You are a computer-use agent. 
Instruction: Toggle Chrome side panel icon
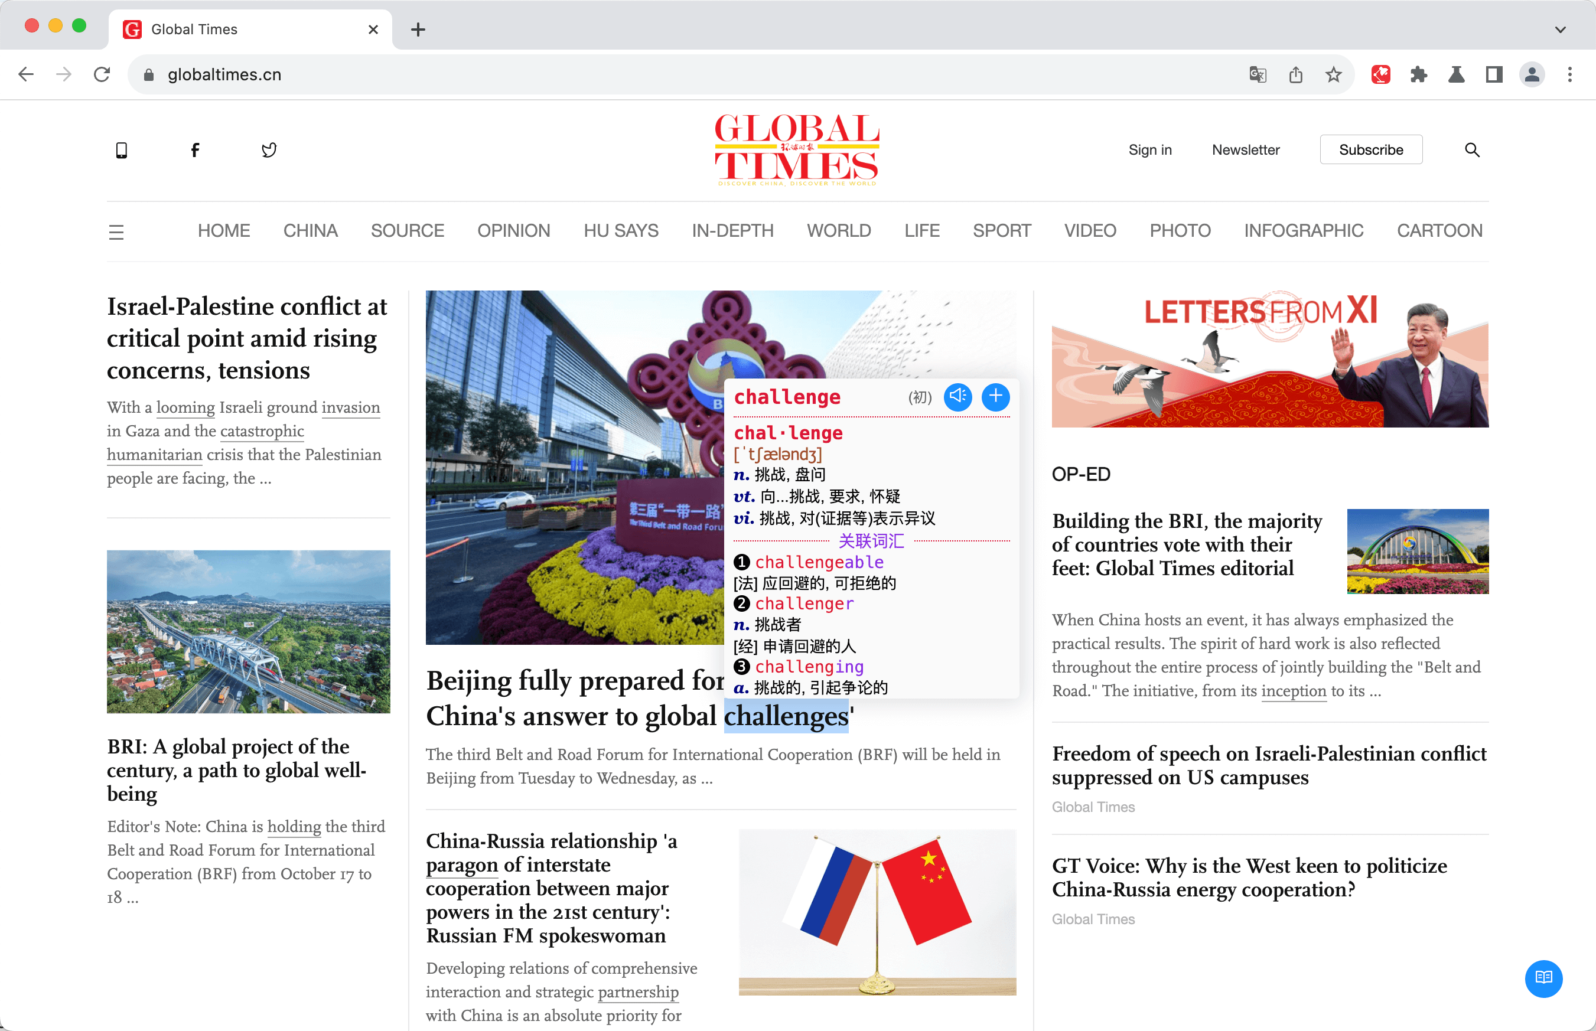pyautogui.click(x=1494, y=74)
